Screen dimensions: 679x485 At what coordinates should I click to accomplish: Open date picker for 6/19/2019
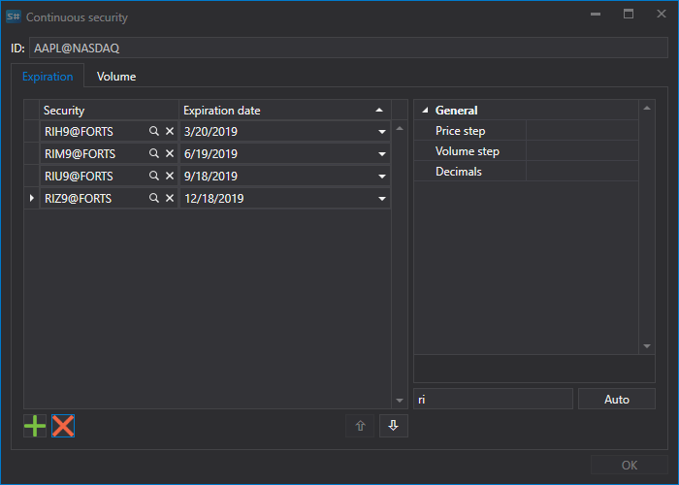click(382, 154)
